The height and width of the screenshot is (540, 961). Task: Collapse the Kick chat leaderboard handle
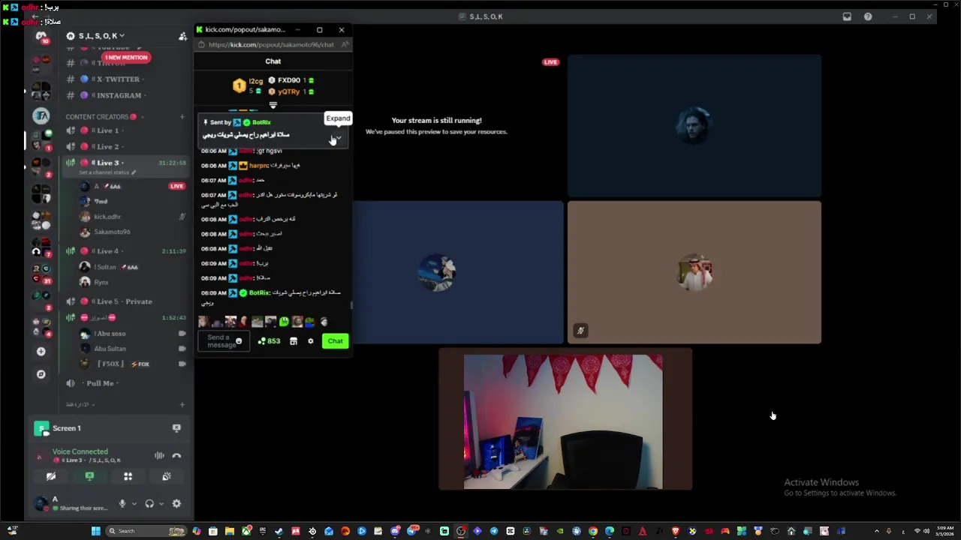(x=273, y=105)
